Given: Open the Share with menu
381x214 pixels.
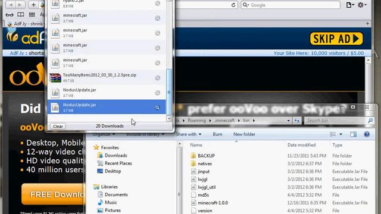Looking at the screenshot, I should pyautogui.click(x=189, y=134).
